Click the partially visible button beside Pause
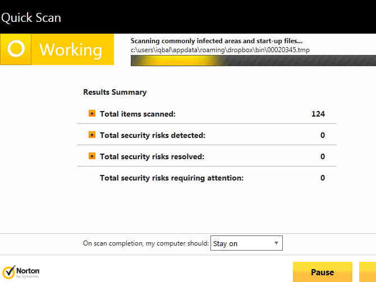 tap(368, 272)
